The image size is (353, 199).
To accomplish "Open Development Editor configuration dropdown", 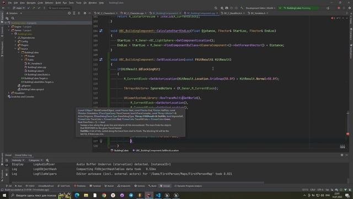I will [260, 8].
